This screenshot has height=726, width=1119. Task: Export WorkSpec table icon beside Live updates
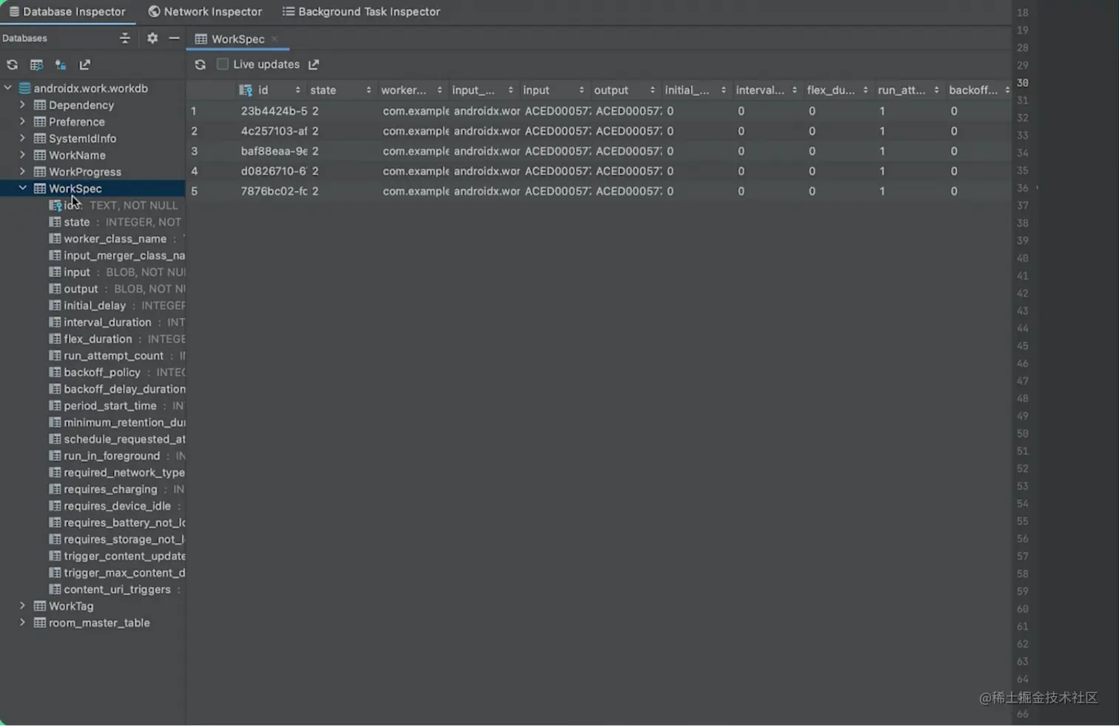coord(314,65)
